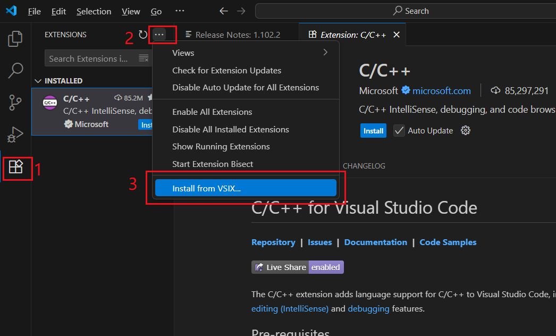
Task: Click the C/C++ extension icon in list
Action: pyautogui.click(x=49, y=103)
